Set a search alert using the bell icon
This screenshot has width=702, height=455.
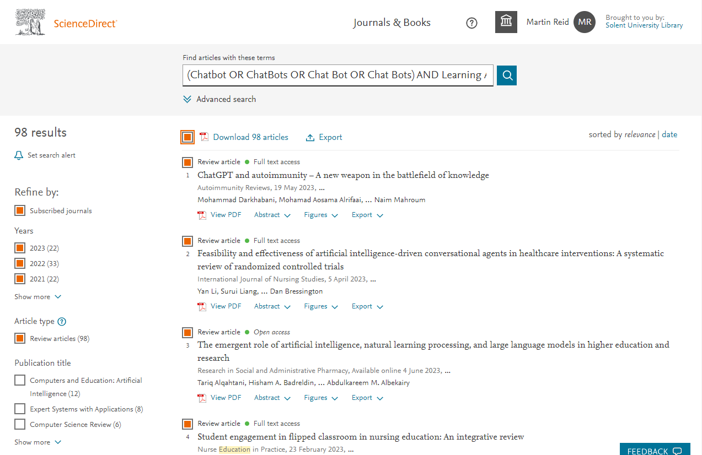click(x=18, y=155)
